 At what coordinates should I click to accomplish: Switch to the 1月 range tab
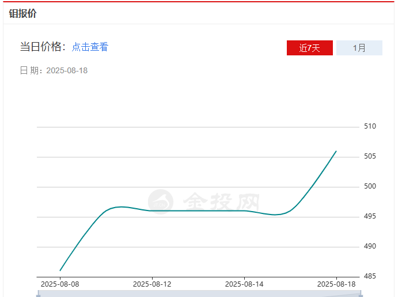pyautogui.click(x=359, y=48)
